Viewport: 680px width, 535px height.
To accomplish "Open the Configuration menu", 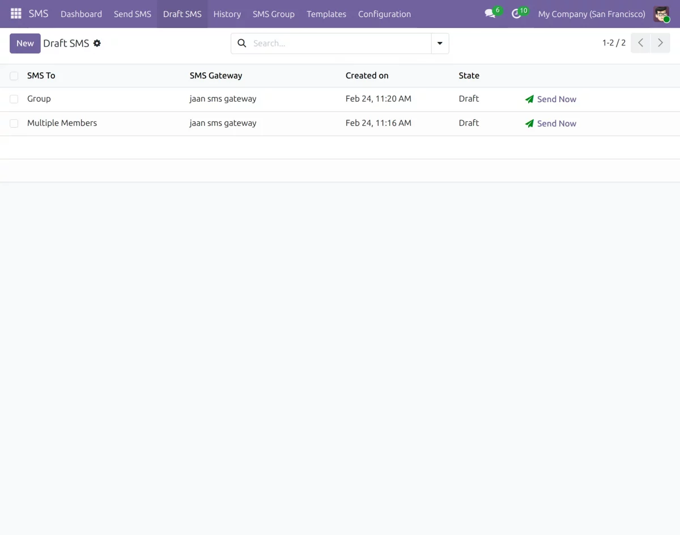I will coord(384,14).
